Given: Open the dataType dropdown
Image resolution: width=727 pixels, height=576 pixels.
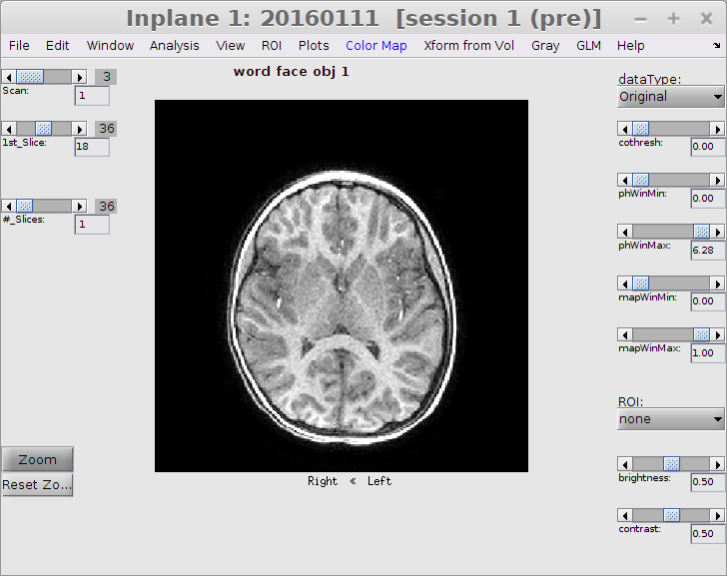Looking at the screenshot, I should pos(670,97).
